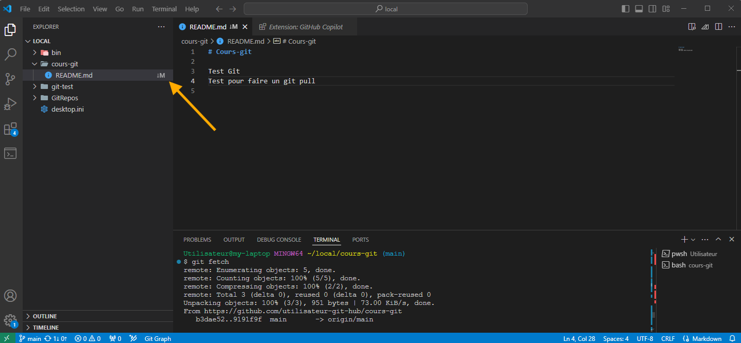Toggle the Customize Layout control

tap(666, 9)
